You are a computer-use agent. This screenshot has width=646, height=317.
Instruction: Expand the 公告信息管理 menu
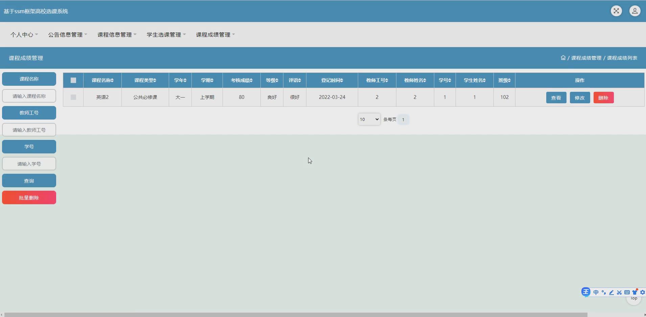coord(68,35)
